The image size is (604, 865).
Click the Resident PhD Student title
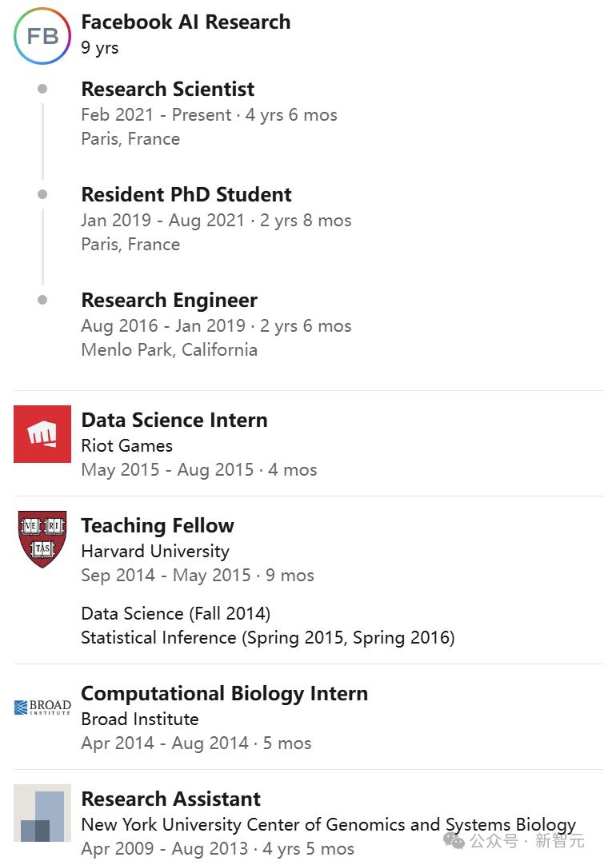click(186, 195)
